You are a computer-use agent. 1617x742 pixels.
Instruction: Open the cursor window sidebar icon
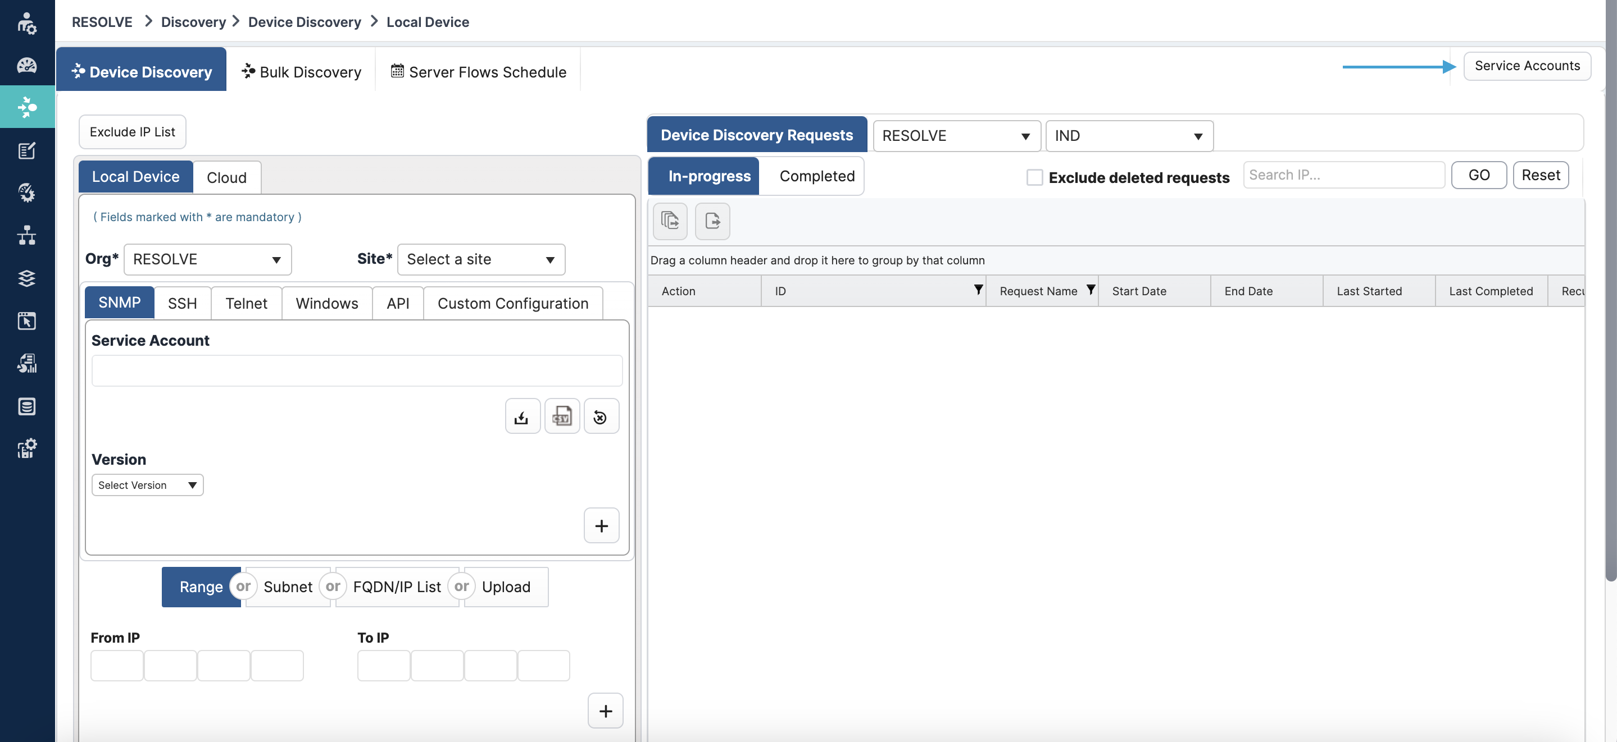26,320
